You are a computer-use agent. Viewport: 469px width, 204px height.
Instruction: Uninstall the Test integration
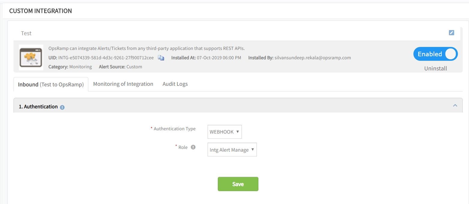point(435,68)
